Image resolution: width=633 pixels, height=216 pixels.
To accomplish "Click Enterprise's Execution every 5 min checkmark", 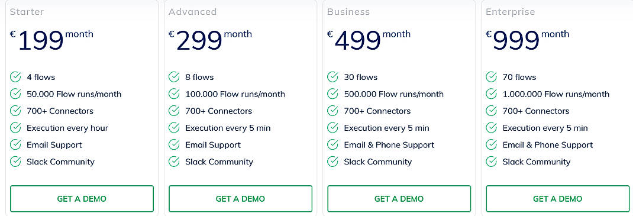I will (x=491, y=128).
